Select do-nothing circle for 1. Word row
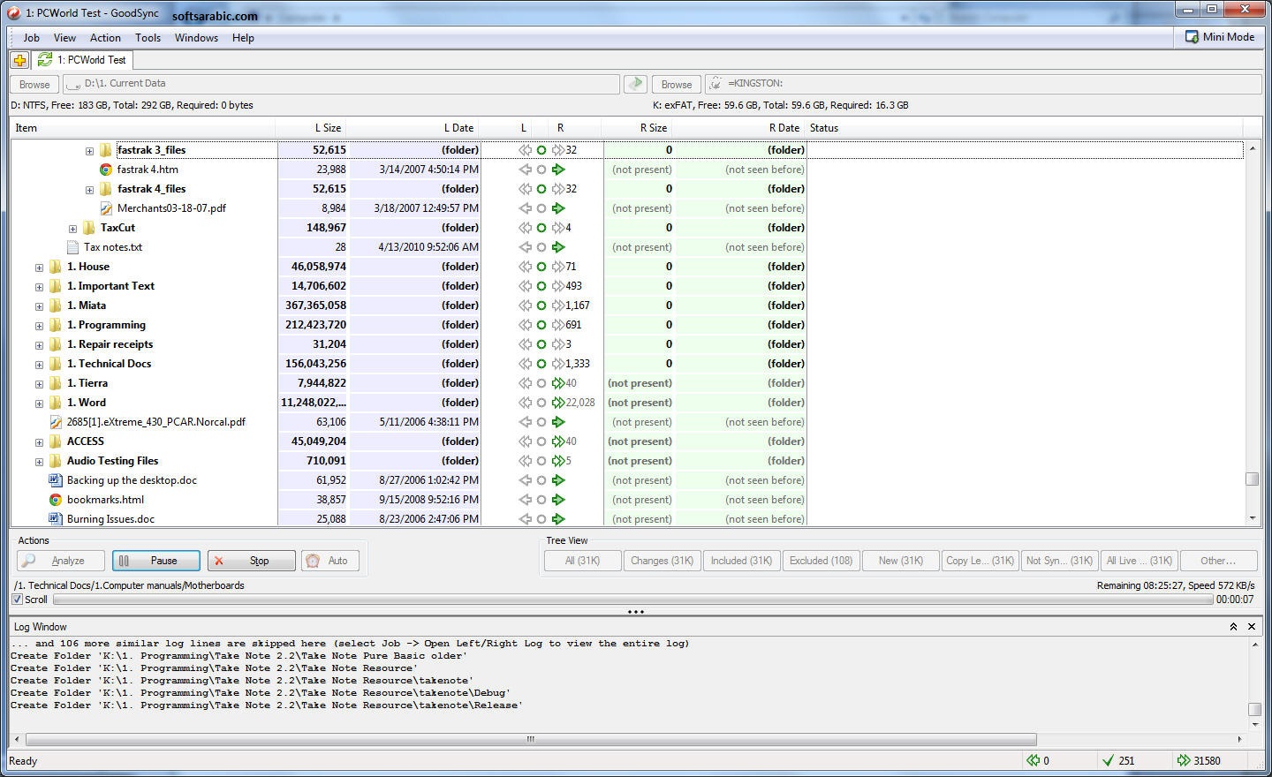 click(541, 403)
